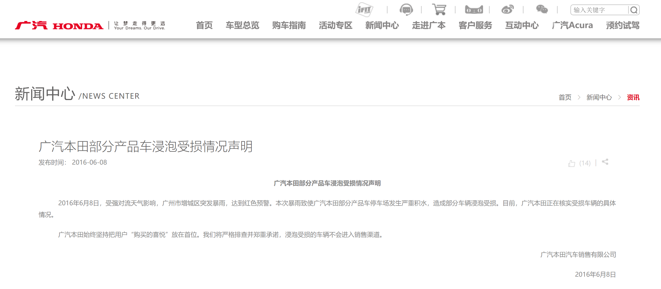Click the iFIT club icon
The image size is (661, 289).
pos(364,10)
